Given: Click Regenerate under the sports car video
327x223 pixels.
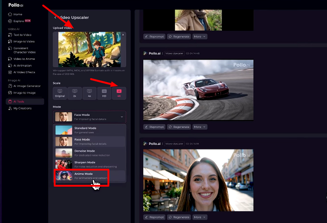Looking at the screenshot, I should [x=178, y=127].
